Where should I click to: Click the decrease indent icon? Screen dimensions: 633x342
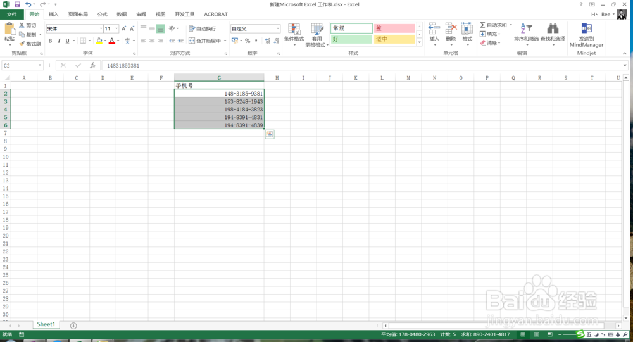(172, 41)
